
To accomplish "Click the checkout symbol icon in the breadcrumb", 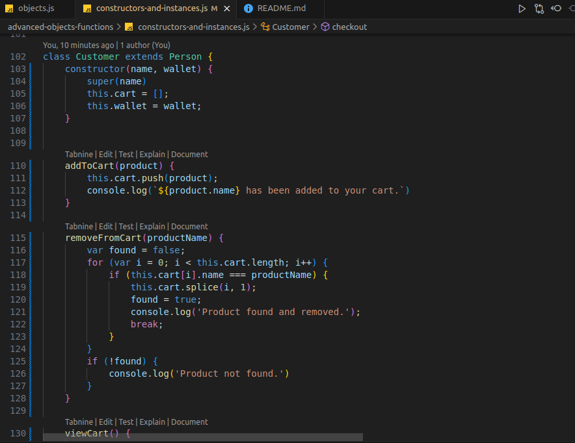I will pyautogui.click(x=327, y=27).
